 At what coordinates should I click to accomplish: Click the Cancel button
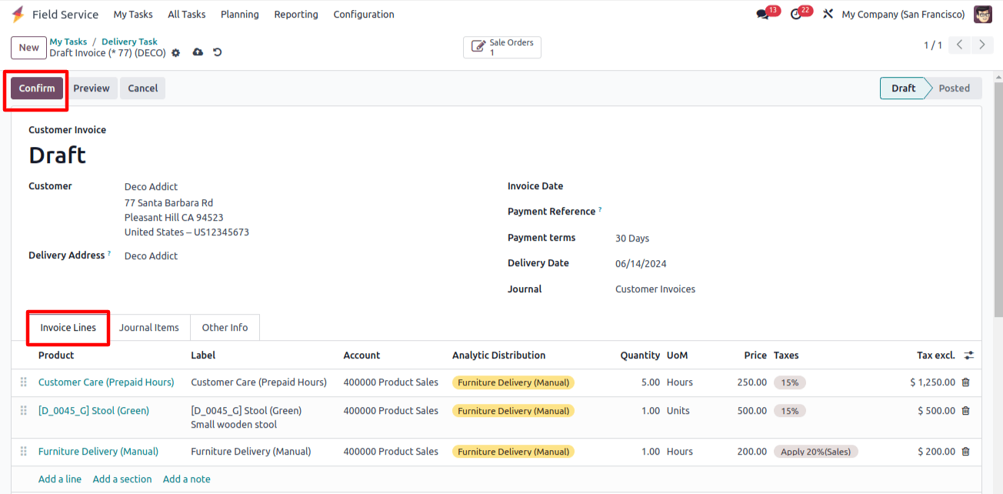pyautogui.click(x=143, y=88)
